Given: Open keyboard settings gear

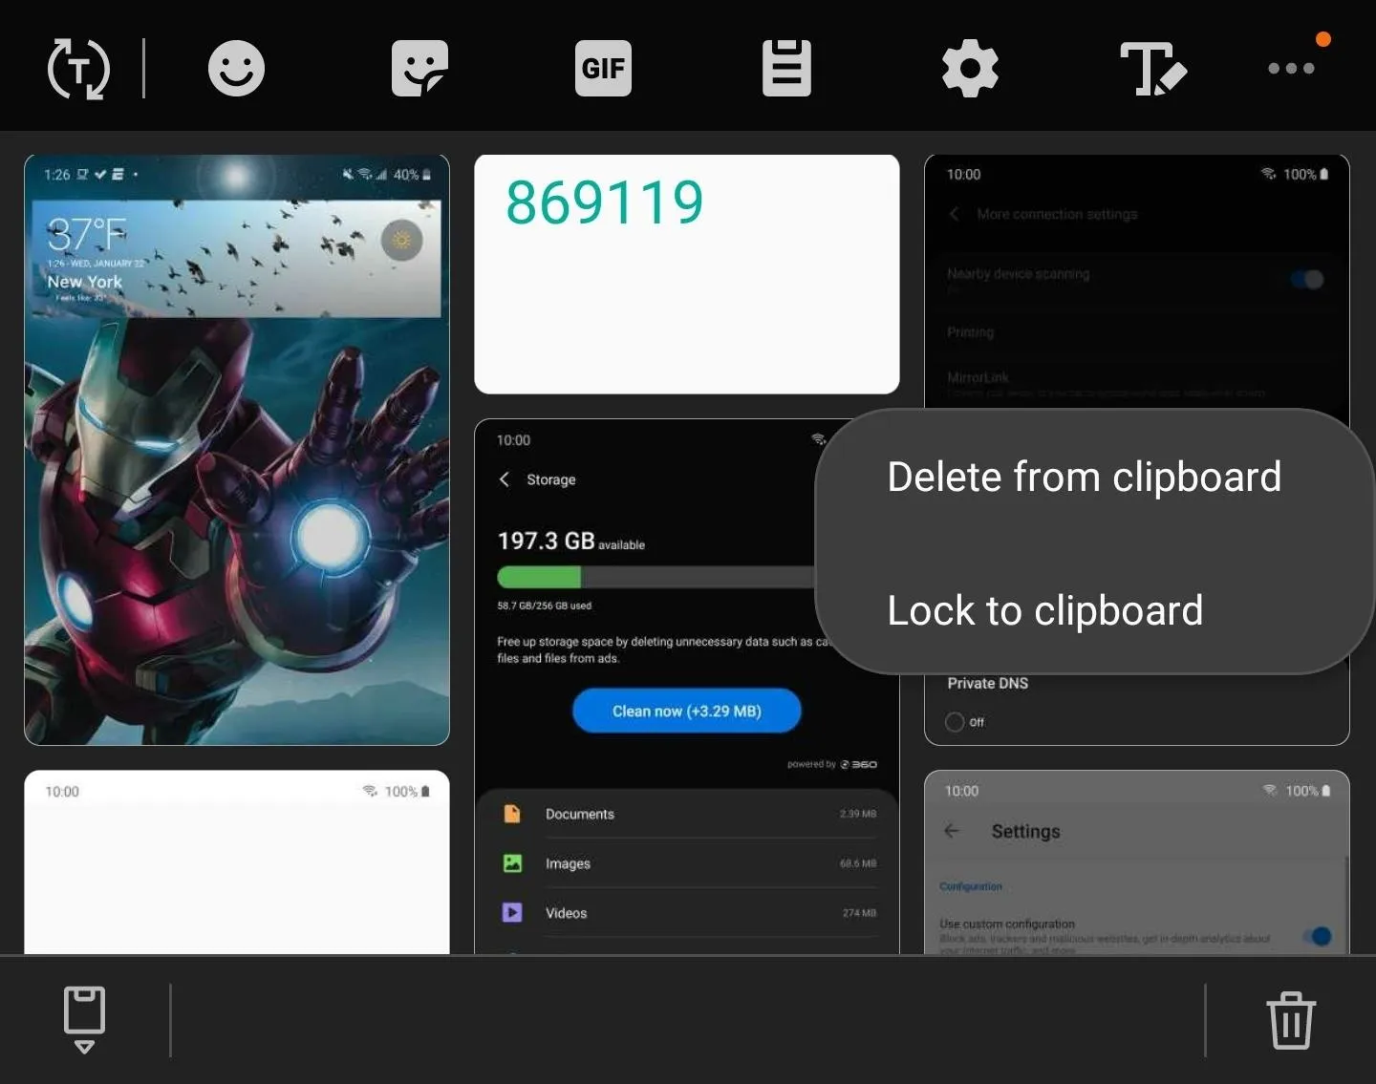Looking at the screenshot, I should point(970,69).
